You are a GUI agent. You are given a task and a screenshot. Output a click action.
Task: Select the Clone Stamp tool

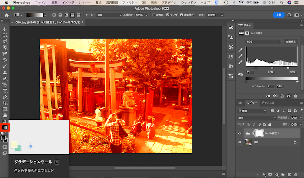coord(5,72)
